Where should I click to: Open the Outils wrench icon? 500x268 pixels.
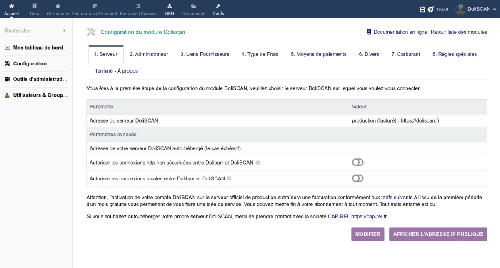(x=218, y=6)
